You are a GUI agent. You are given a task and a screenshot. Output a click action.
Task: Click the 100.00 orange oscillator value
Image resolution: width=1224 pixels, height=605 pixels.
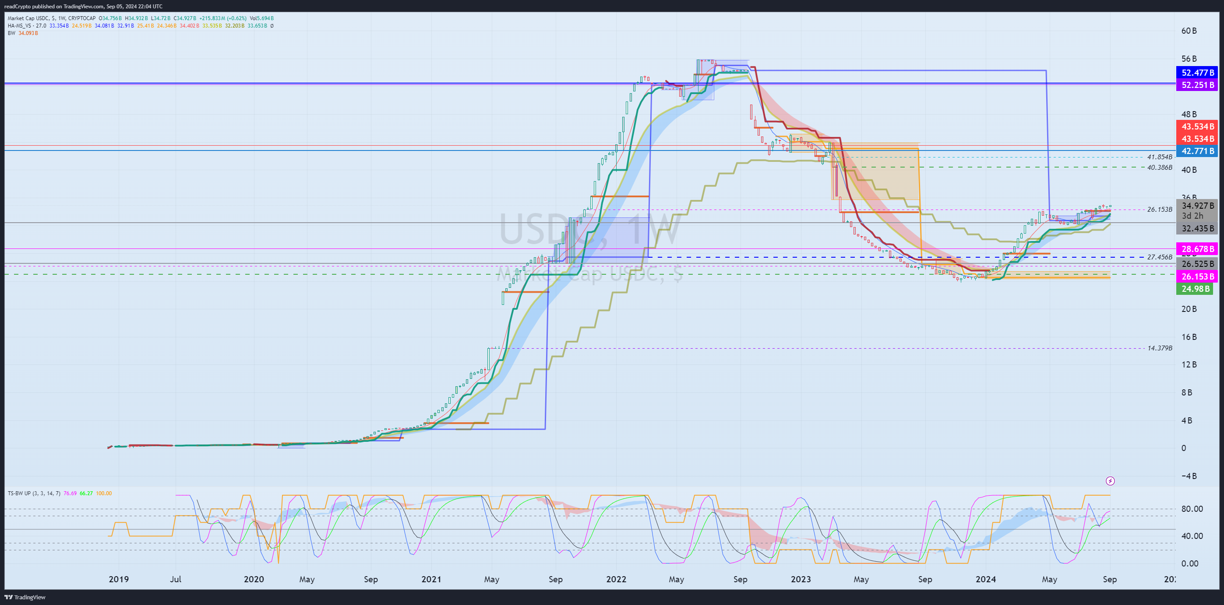pyautogui.click(x=104, y=493)
